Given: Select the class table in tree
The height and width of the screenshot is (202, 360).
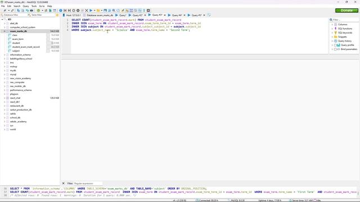Looking at the screenshot, I should coord(15,35).
